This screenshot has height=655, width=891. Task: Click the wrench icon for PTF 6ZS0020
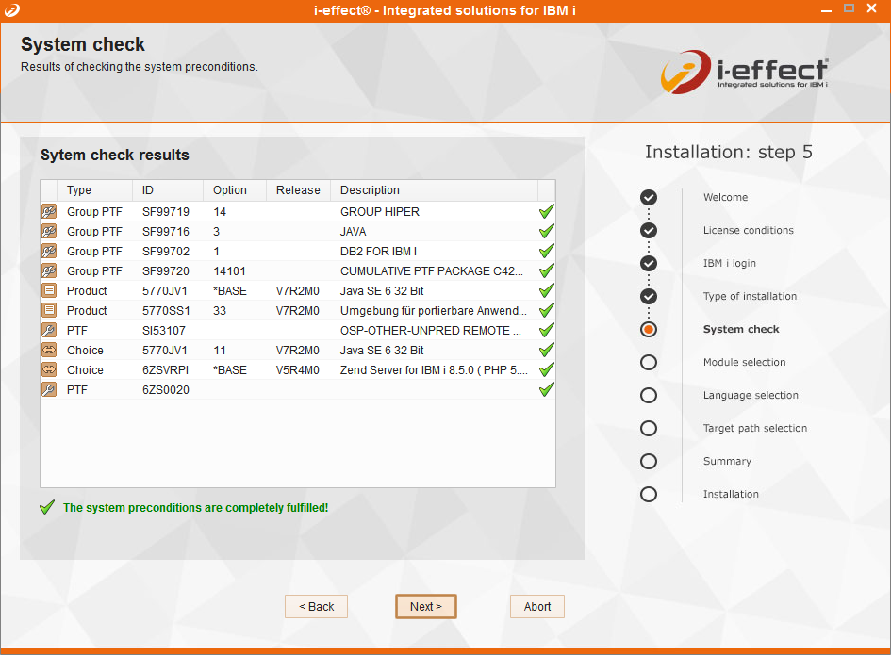pyautogui.click(x=49, y=390)
